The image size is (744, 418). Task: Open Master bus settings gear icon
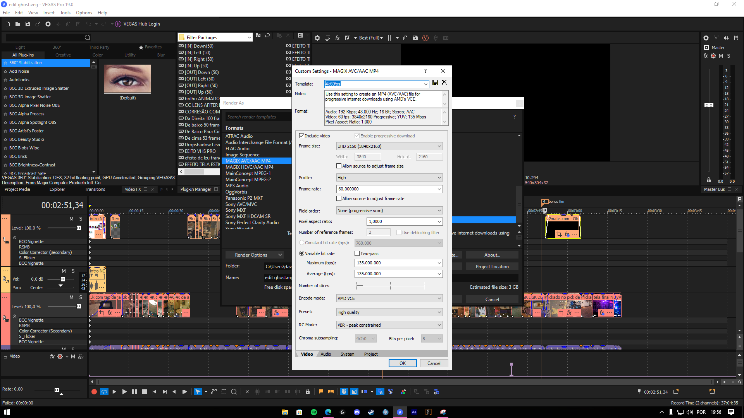point(706,38)
